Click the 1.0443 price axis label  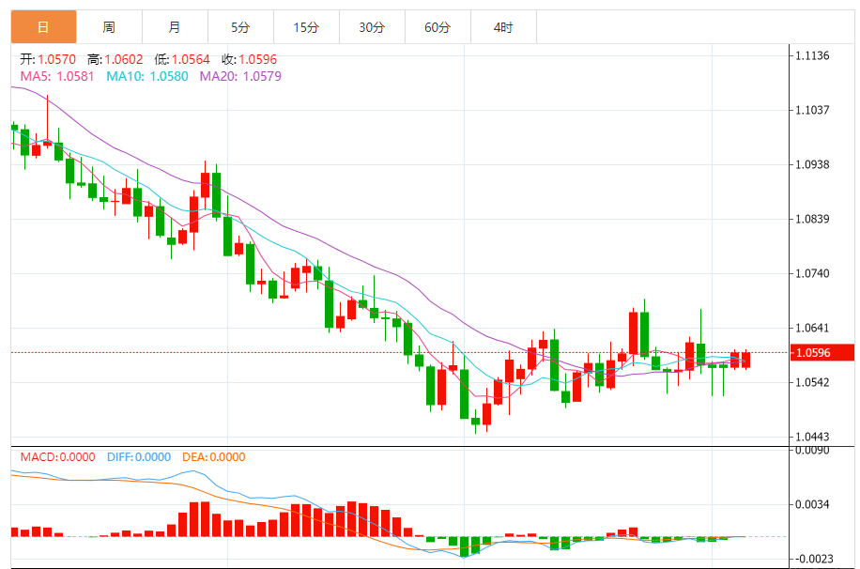pyautogui.click(x=812, y=437)
